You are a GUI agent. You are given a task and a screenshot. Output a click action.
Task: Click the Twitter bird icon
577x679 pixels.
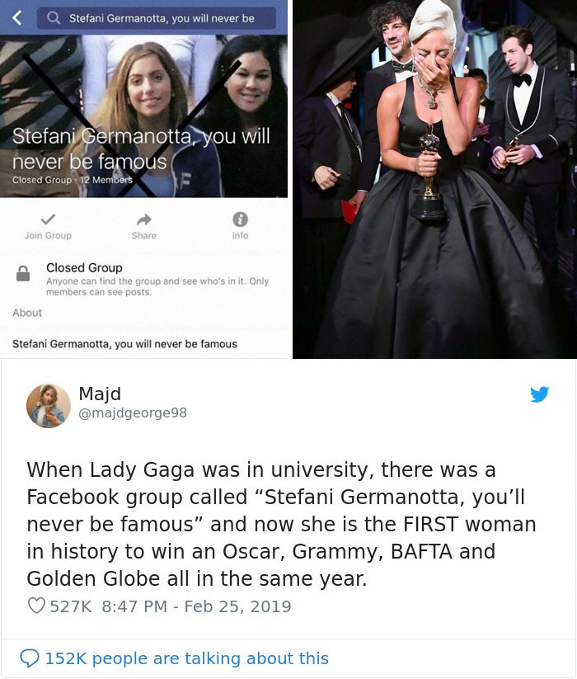pos(541,394)
